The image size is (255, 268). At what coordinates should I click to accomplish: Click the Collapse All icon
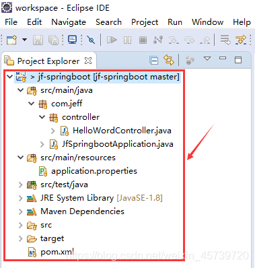point(154,61)
